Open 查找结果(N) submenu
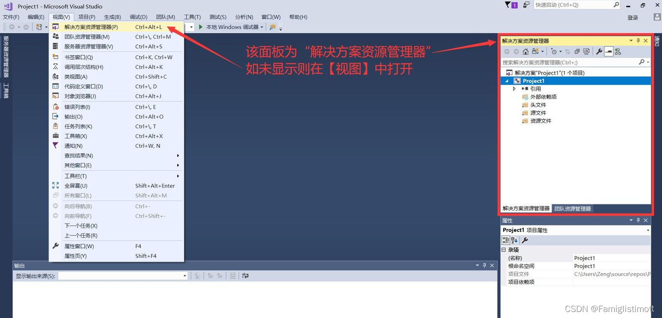 117,156
